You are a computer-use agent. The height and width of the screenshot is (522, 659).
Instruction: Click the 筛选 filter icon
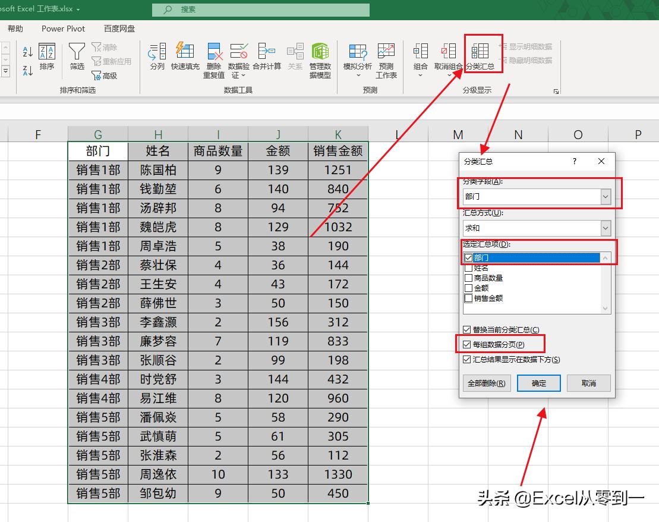[x=76, y=58]
